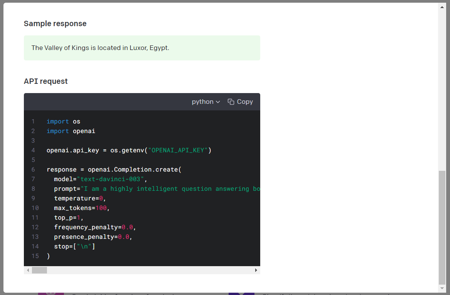Screen dimensions: 450x295
Task: Open the python language dropdown
Action: tap(206, 102)
